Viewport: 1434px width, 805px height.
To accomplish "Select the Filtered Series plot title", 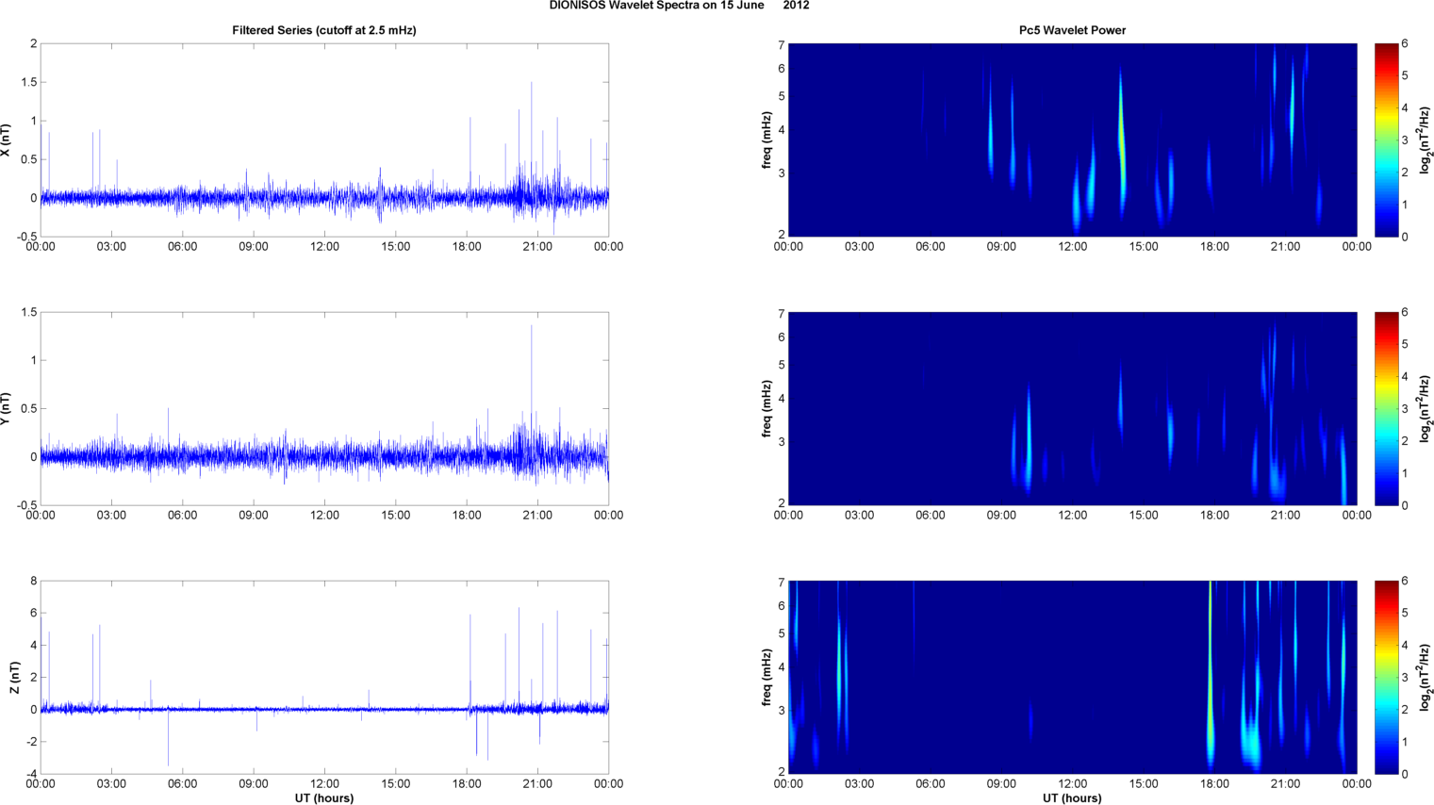I will (x=324, y=30).
